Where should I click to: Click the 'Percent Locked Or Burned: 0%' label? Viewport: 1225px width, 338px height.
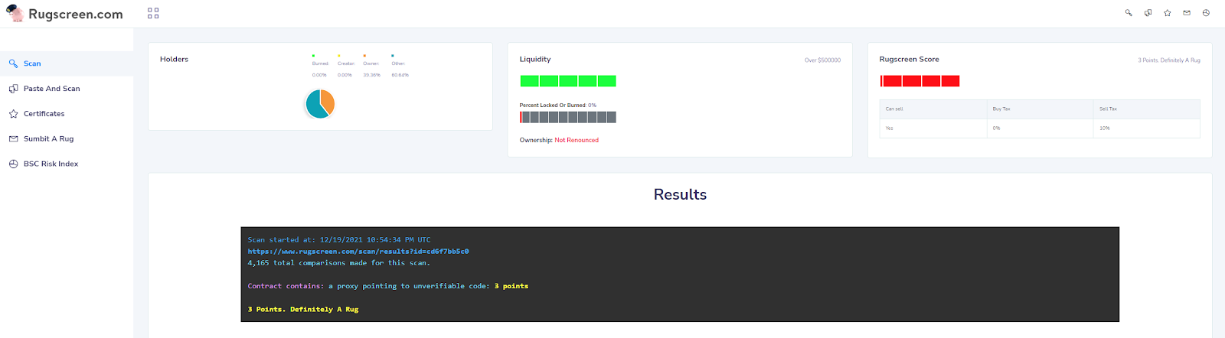[558, 105]
